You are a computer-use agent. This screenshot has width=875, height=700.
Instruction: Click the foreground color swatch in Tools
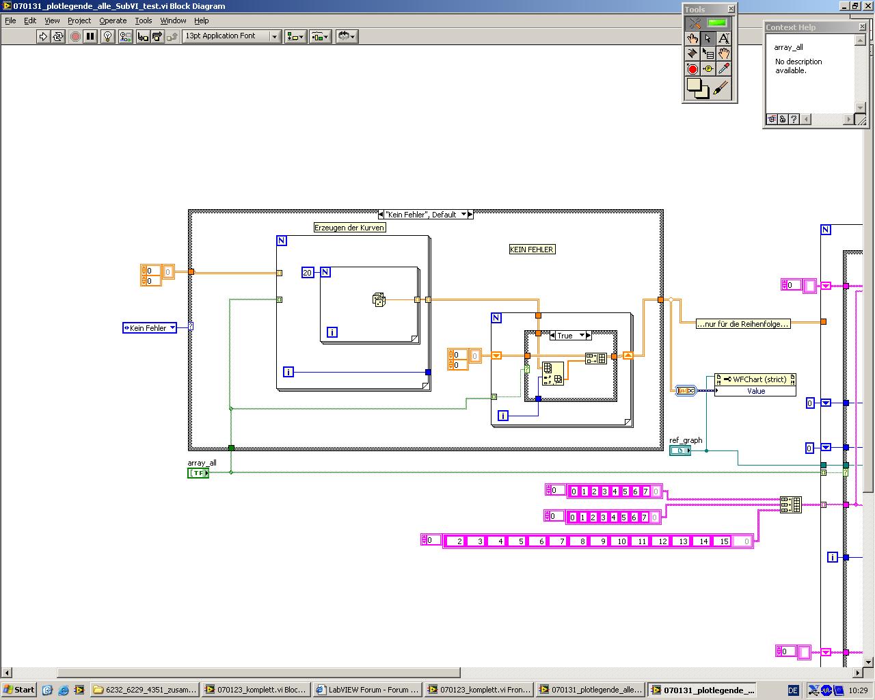(694, 85)
